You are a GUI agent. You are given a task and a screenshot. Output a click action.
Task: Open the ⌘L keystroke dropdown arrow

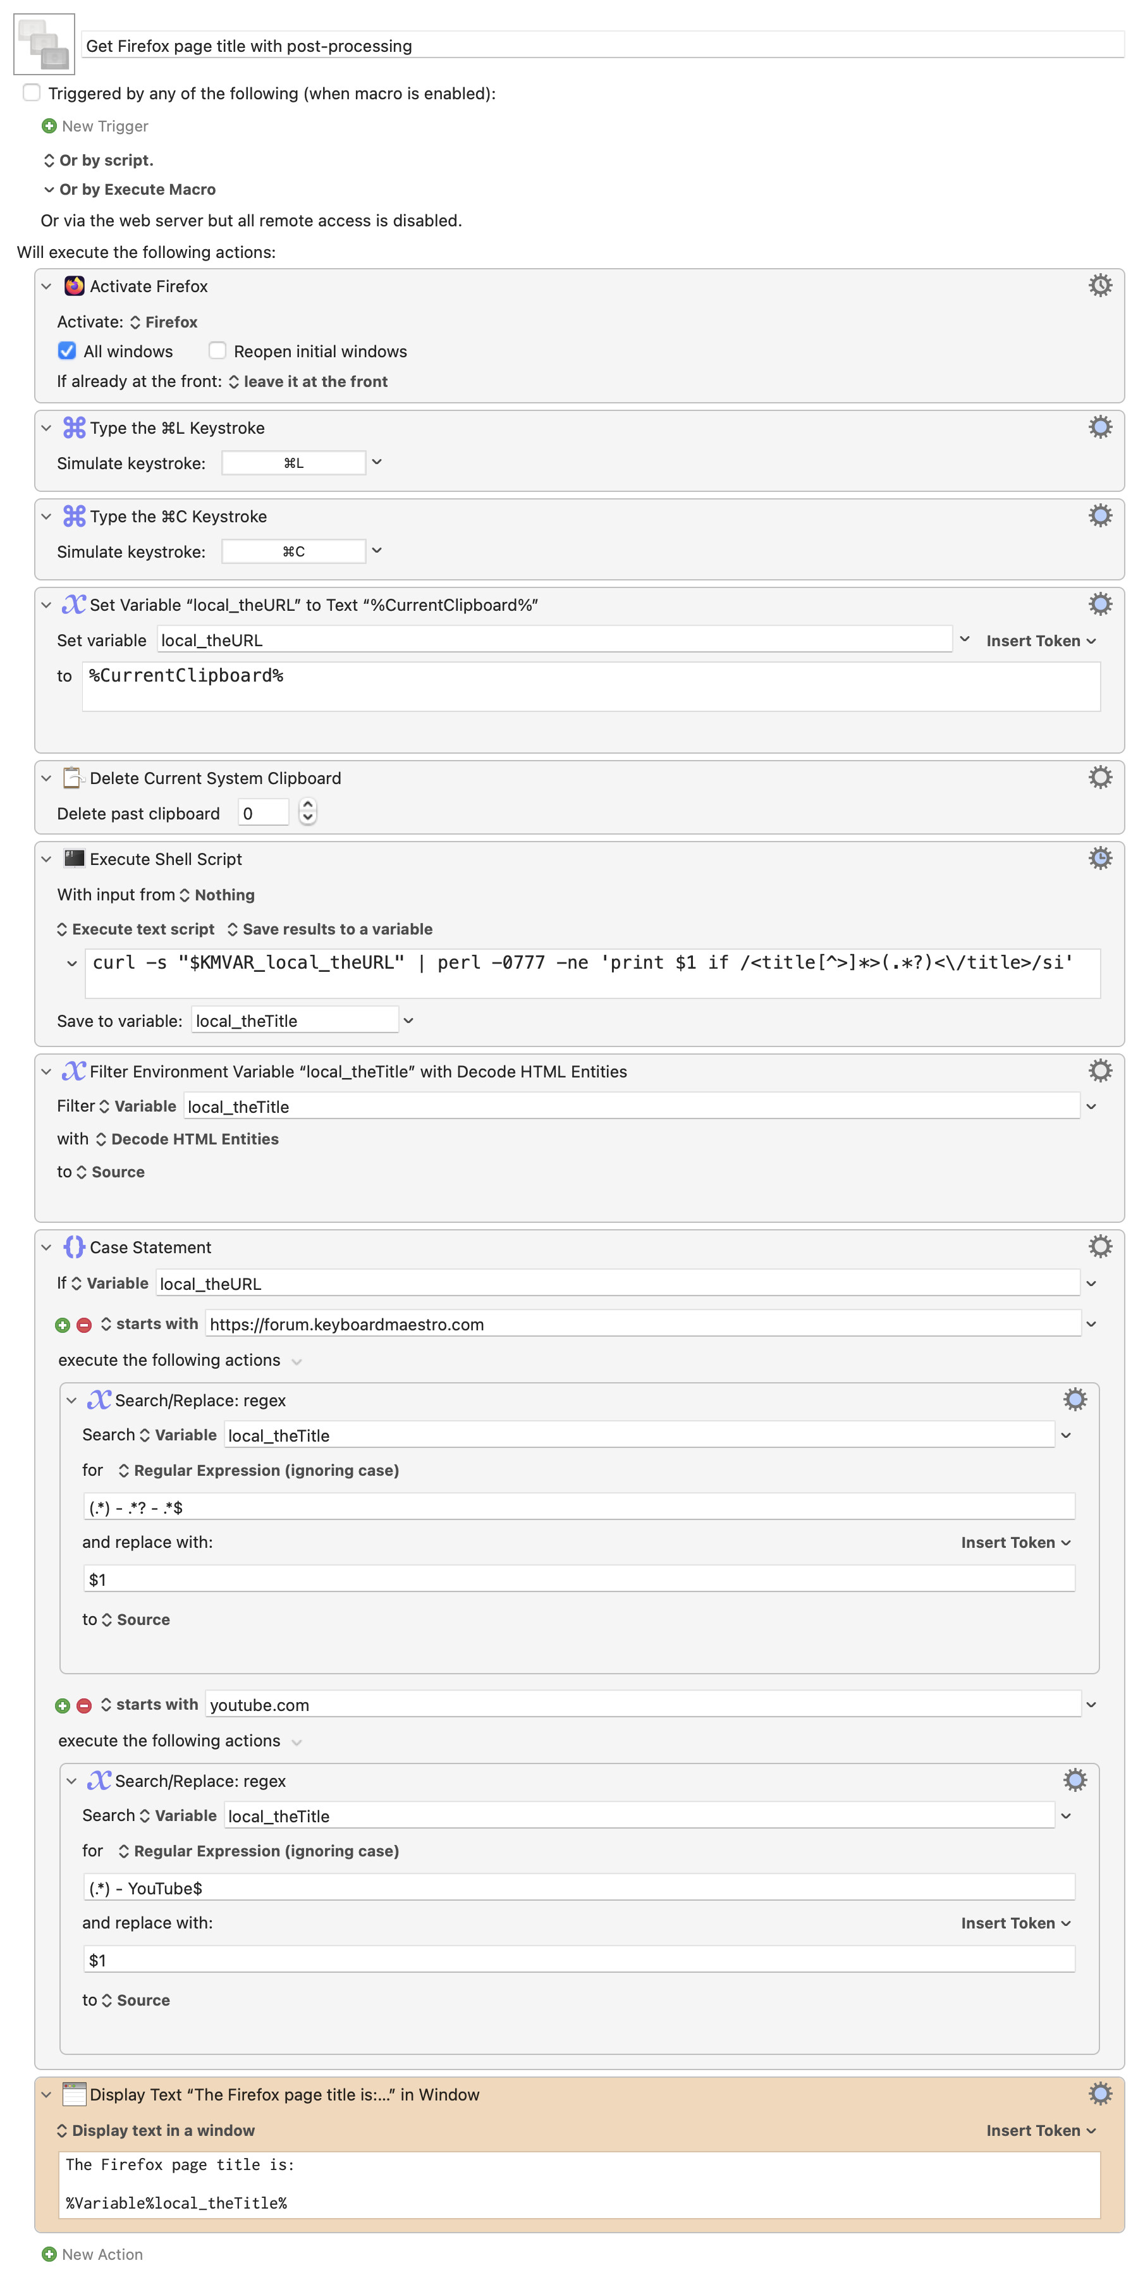point(377,462)
